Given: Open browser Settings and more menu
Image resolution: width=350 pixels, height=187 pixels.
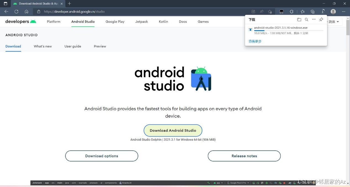Looking at the screenshot, I should click(343, 12).
